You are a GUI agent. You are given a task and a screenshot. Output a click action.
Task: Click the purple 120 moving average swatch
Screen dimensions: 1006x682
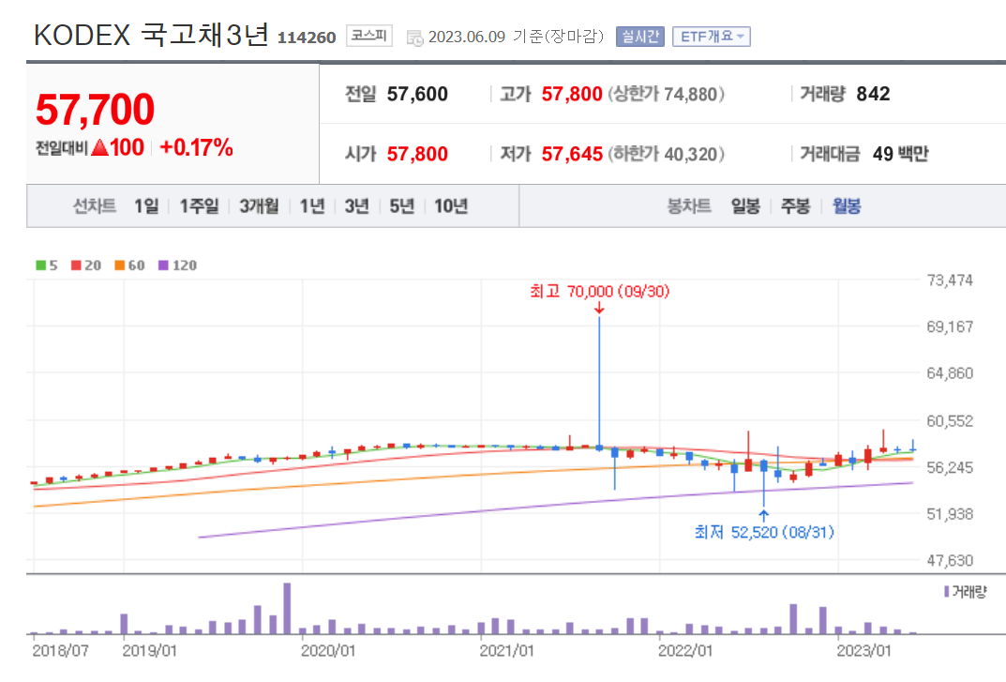163,265
